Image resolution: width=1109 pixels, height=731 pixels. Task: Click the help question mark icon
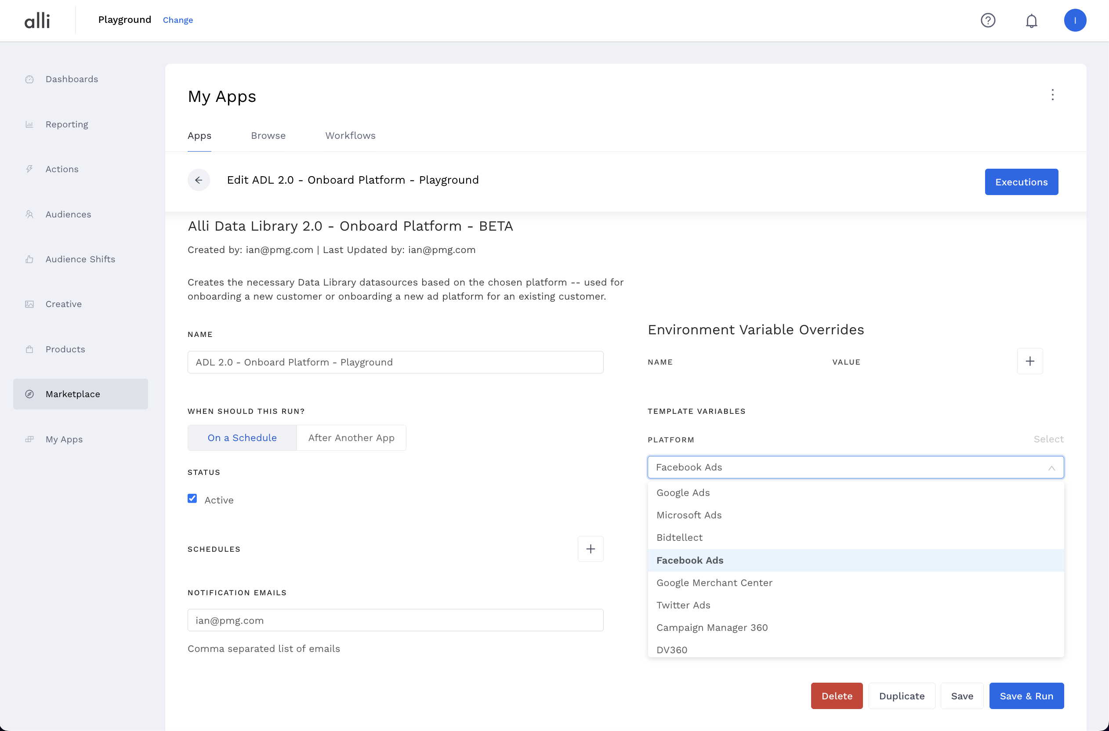(x=988, y=21)
